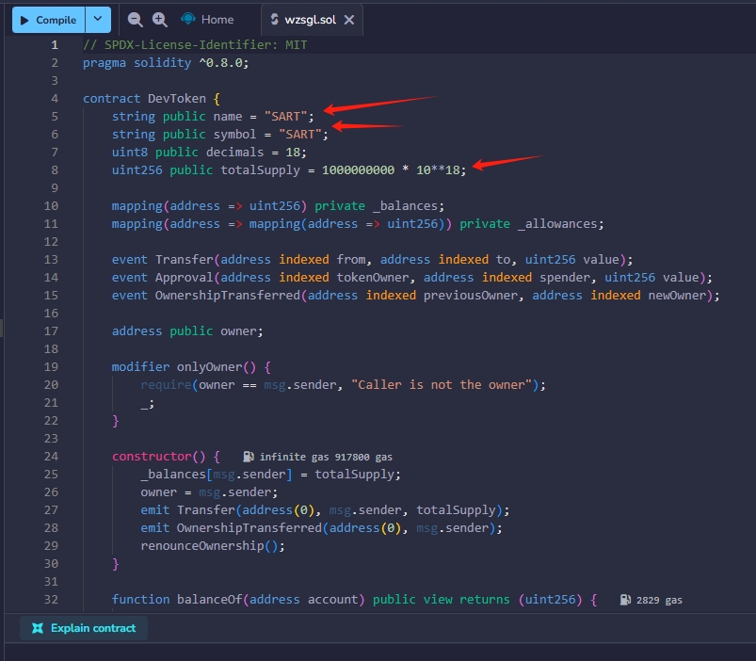Click the AI icon in Explain contract
This screenshot has width=756, height=661.
pos(38,628)
